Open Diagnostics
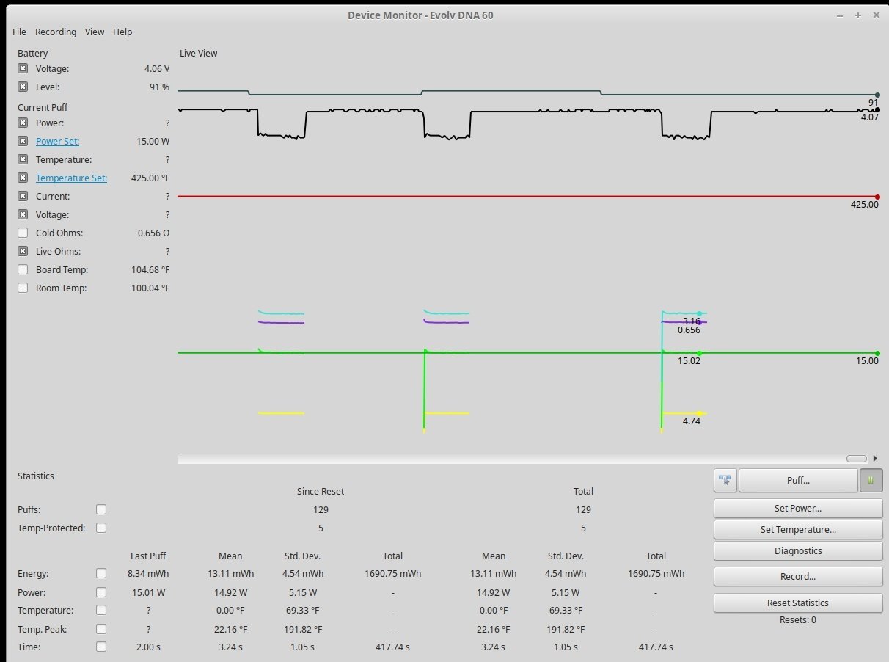The height and width of the screenshot is (662, 889). click(x=798, y=551)
